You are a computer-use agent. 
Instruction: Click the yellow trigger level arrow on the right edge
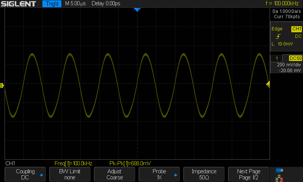coord(268,85)
